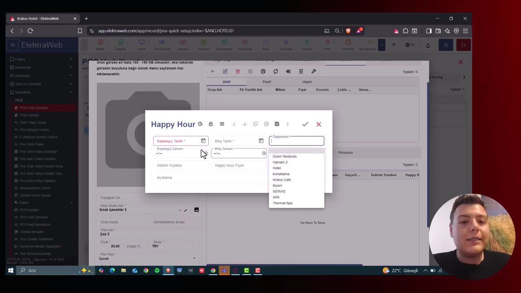Click the wrench settings icon in grid toolbar
Image resolution: width=521 pixels, height=293 pixels.
313,71
